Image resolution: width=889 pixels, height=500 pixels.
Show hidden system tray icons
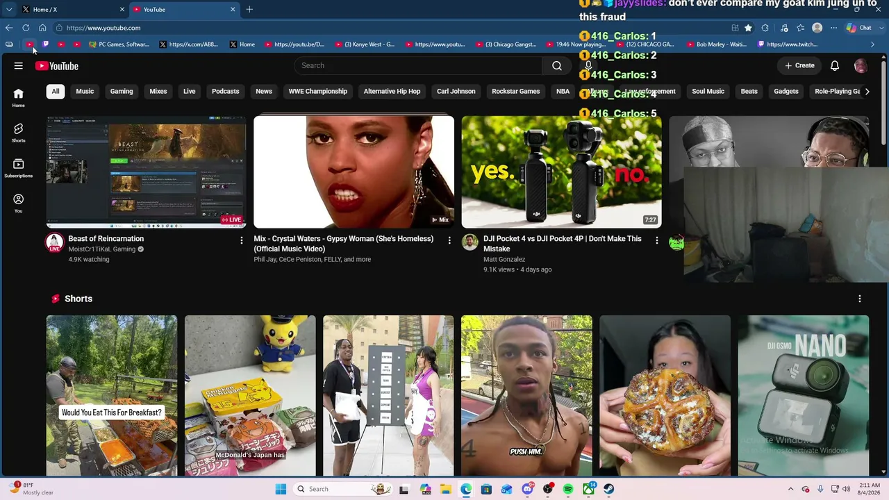pyautogui.click(x=791, y=489)
